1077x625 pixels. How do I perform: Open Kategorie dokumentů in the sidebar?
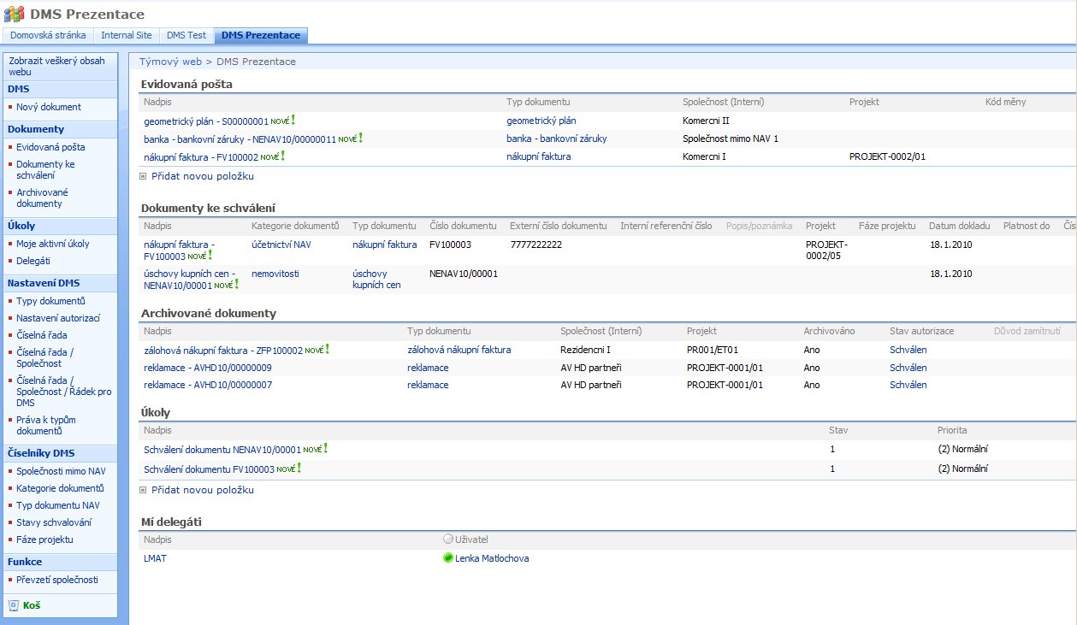click(x=60, y=488)
